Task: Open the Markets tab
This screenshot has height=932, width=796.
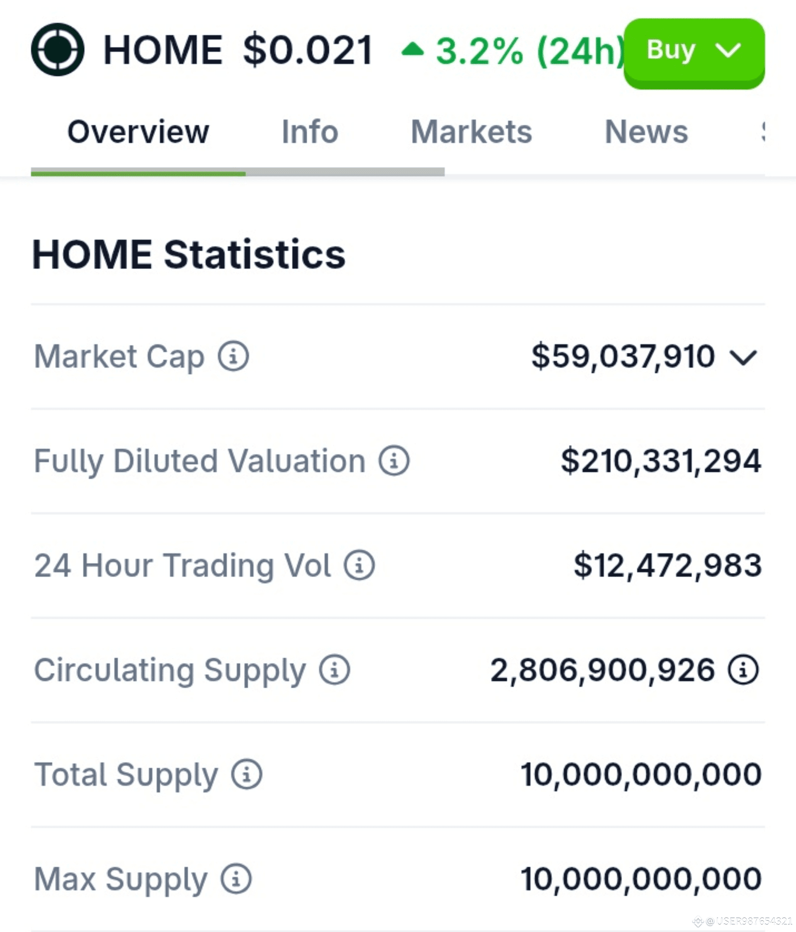Action: pos(471,132)
